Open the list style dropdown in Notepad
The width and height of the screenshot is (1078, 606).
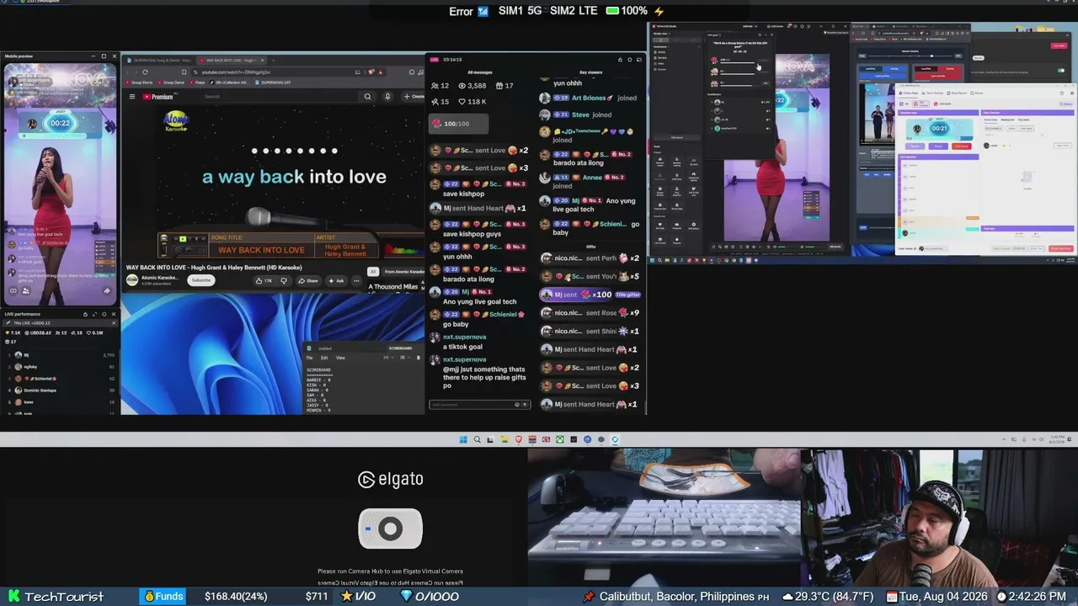click(x=403, y=358)
